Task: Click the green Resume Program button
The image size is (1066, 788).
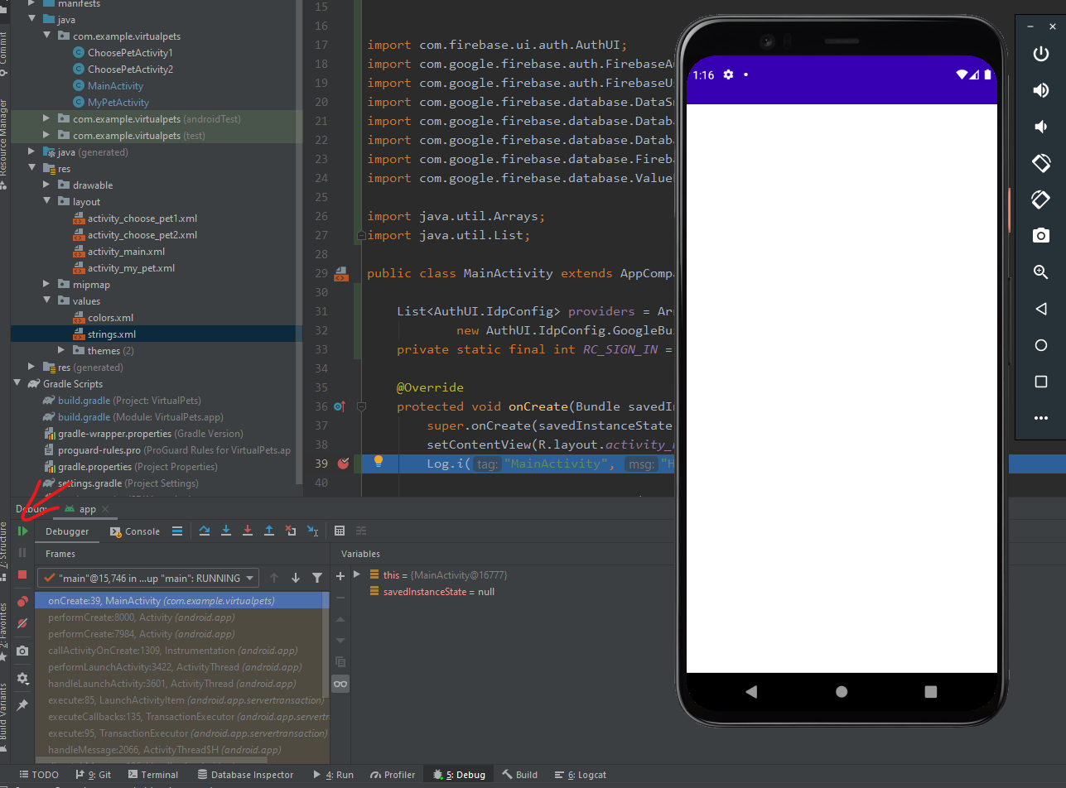Action: coord(22,531)
